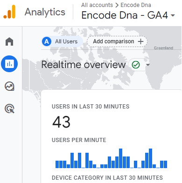
Task: Click the first bar in users per minute chart
Action: tap(57, 164)
